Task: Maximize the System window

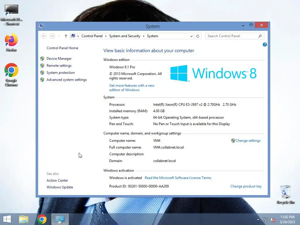Action: coord(251,25)
